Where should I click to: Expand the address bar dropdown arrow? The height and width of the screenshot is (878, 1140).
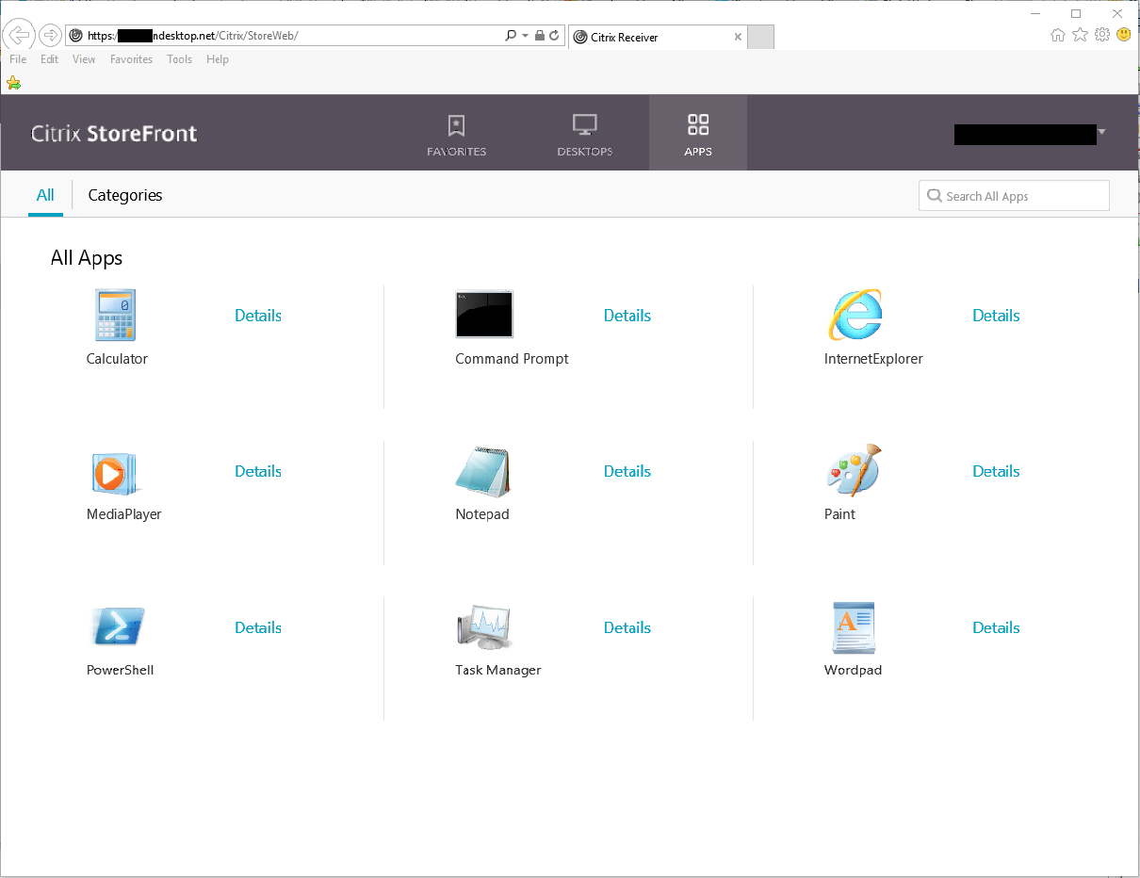(525, 36)
